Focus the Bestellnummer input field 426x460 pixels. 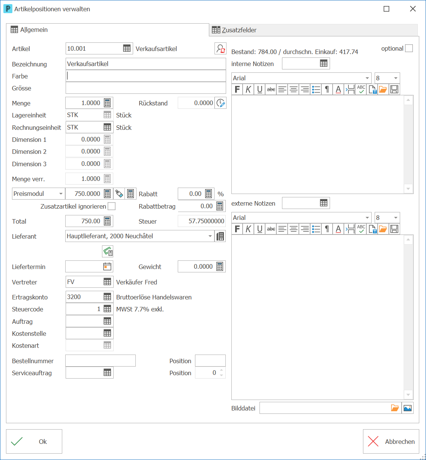coord(100,361)
